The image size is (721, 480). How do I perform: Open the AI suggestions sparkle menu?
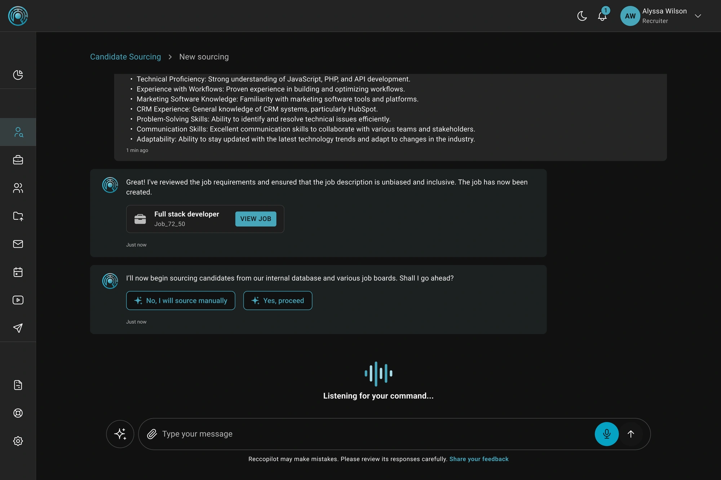[120, 434]
